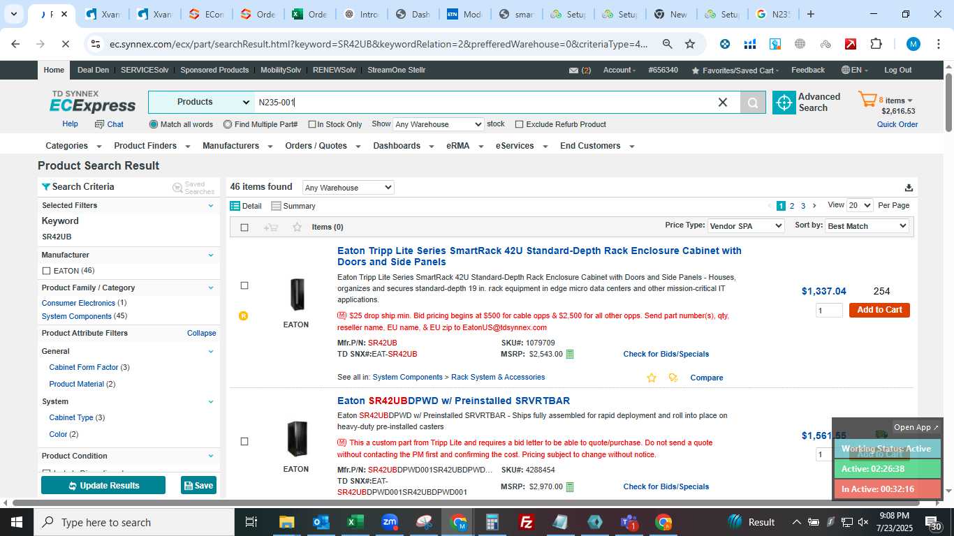Screen dimensions: 954x536
Task: Select SR42UB SmartRack product checkbox
Action: (x=244, y=285)
